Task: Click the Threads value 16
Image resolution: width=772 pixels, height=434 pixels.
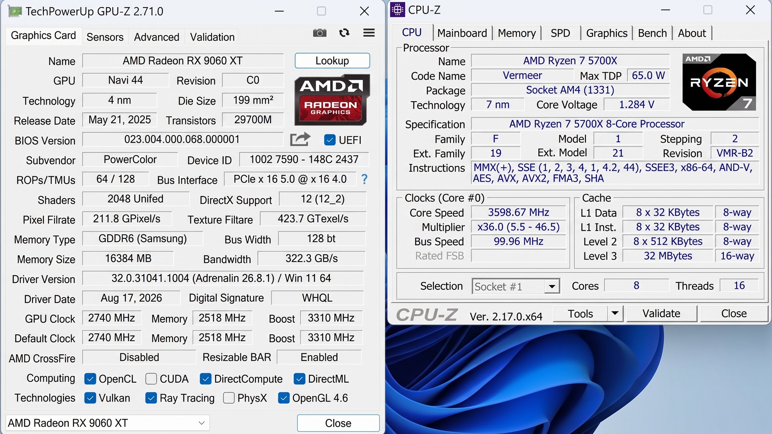Action: tap(739, 285)
